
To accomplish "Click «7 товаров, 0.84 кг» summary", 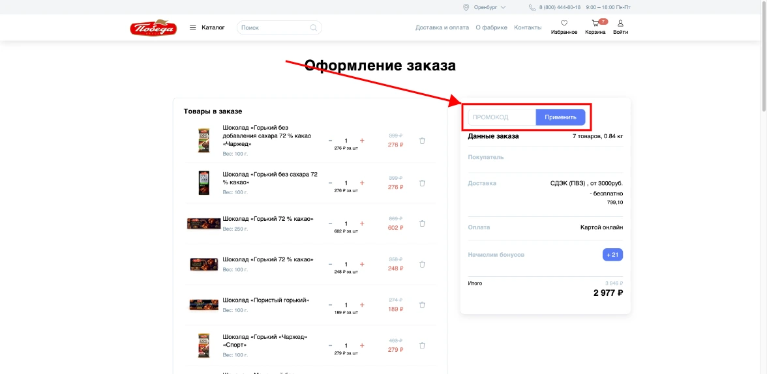I will [597, 136].
